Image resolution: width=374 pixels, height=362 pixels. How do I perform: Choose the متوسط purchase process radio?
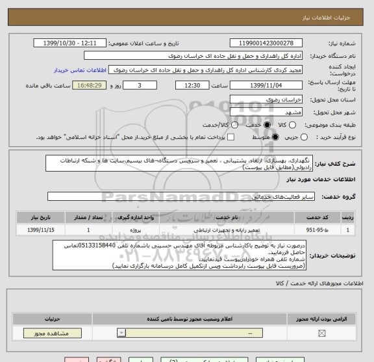pos(275,137)
